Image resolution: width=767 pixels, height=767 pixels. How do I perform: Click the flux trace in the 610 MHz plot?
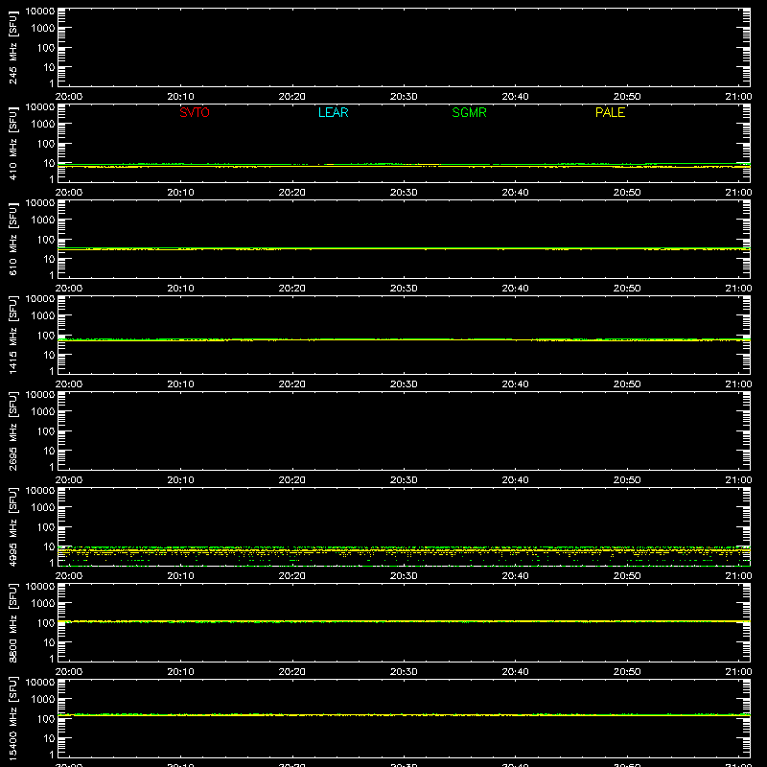tap(404, 248)
